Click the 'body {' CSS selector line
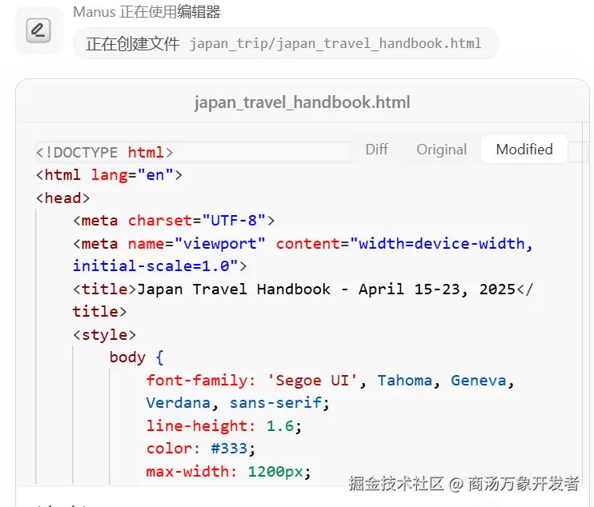The width and height of the screenshot is (594, 507). (137, 357)
